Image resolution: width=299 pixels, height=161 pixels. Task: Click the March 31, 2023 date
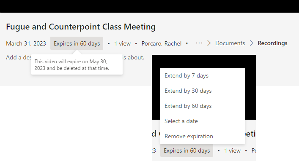[x=26, y=43]
